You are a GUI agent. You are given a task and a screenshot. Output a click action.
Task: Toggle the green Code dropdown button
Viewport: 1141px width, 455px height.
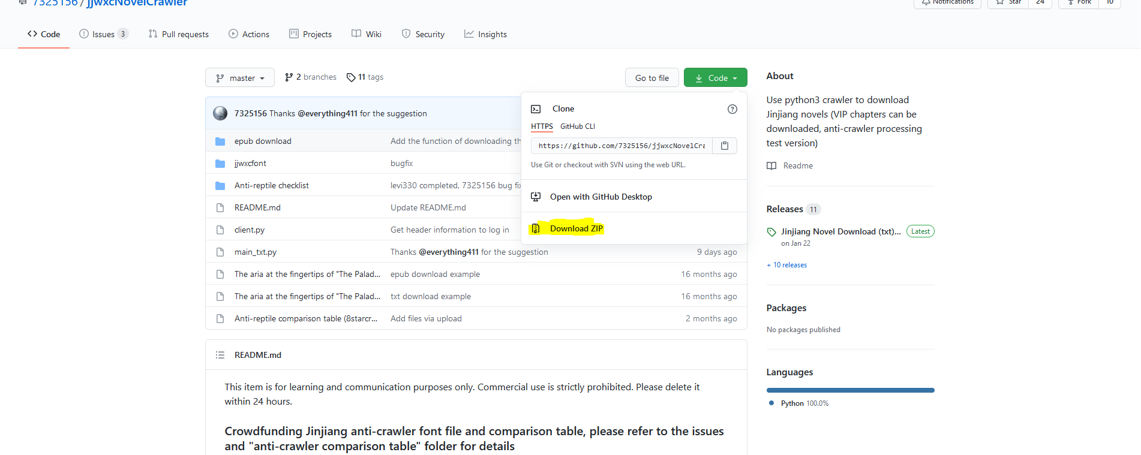pyautogui.click(x=716, y=78)
